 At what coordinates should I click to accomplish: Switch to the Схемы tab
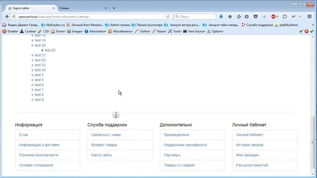click(x=83, y=8)
